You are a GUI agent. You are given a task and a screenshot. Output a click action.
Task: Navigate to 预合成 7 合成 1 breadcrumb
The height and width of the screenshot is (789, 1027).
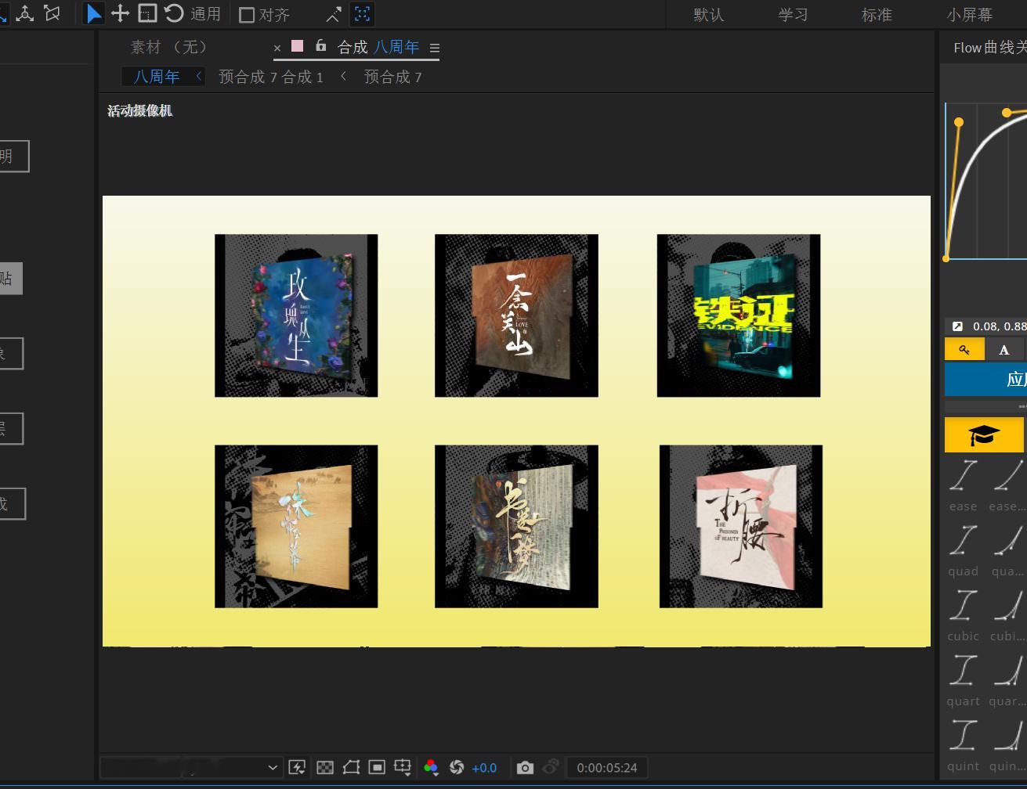point(271,77)
